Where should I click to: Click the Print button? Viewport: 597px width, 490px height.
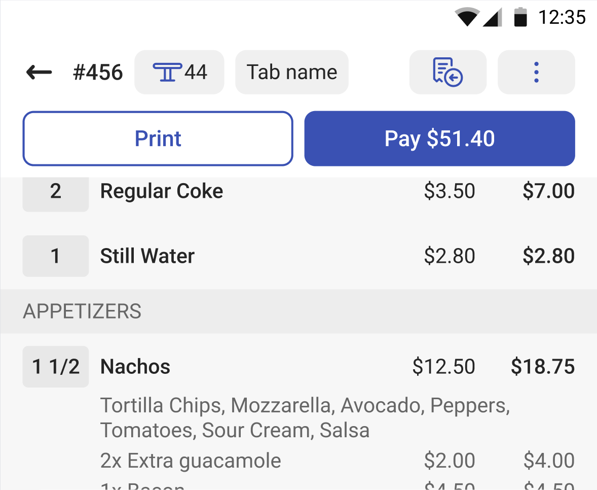pos(158,138)
